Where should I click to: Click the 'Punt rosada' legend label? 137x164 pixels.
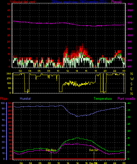(126, 99)
